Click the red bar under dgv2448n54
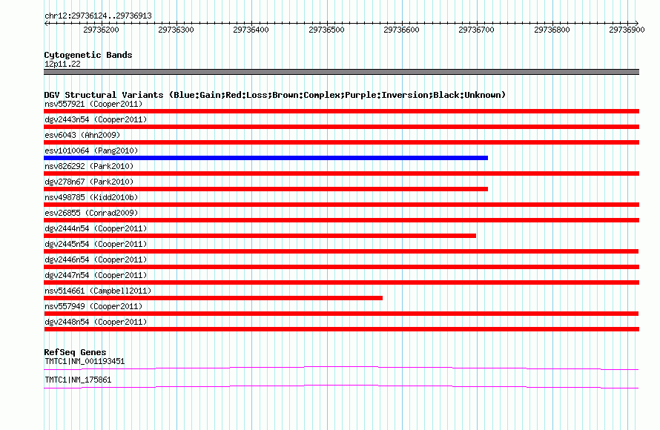Image resolution: width=660 pixels, height=430 pixels. pos(341,329)
